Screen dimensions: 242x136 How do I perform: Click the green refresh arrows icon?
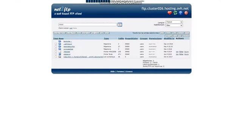(x=175, y=13)
